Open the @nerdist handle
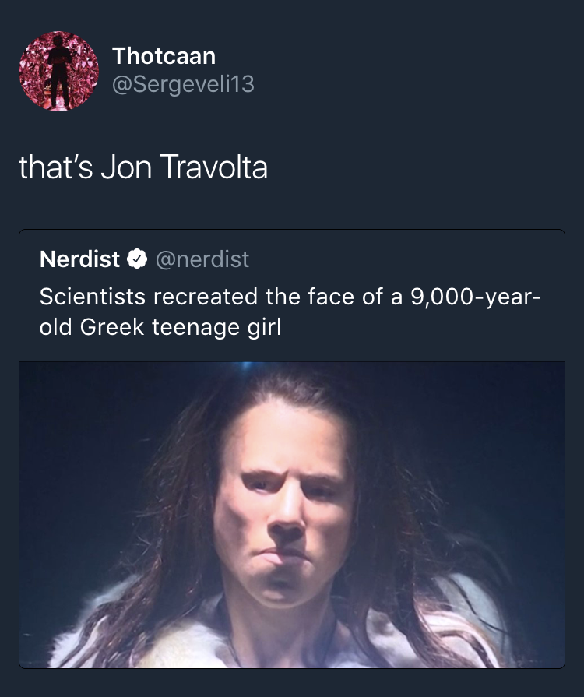584x697 pixels. coord(202,259)
